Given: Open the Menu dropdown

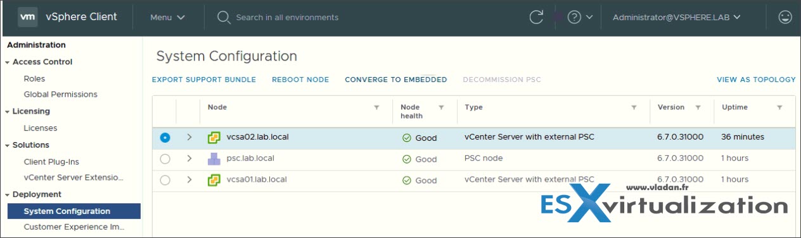Looking at the screenshot, I should coord(167,18).
